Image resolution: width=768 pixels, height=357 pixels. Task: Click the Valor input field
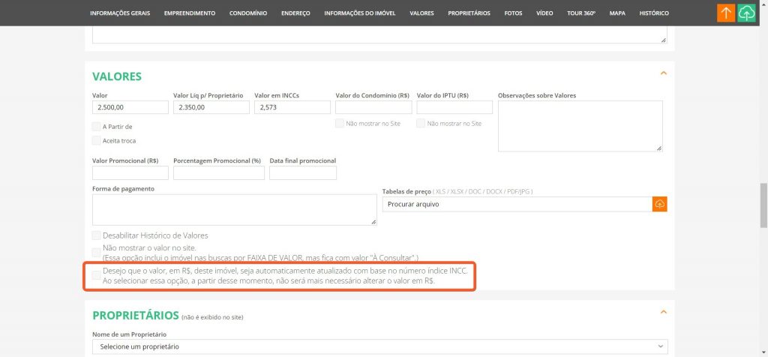point(130,108)
